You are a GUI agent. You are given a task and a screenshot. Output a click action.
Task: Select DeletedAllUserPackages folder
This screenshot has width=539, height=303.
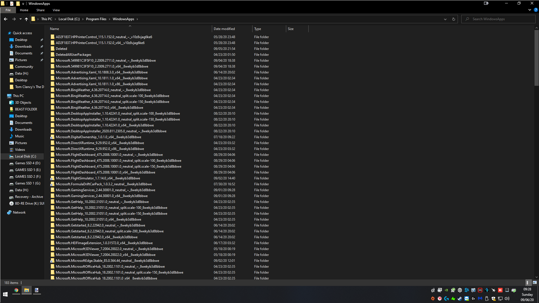pyautogui.click(x=73, y=55)
